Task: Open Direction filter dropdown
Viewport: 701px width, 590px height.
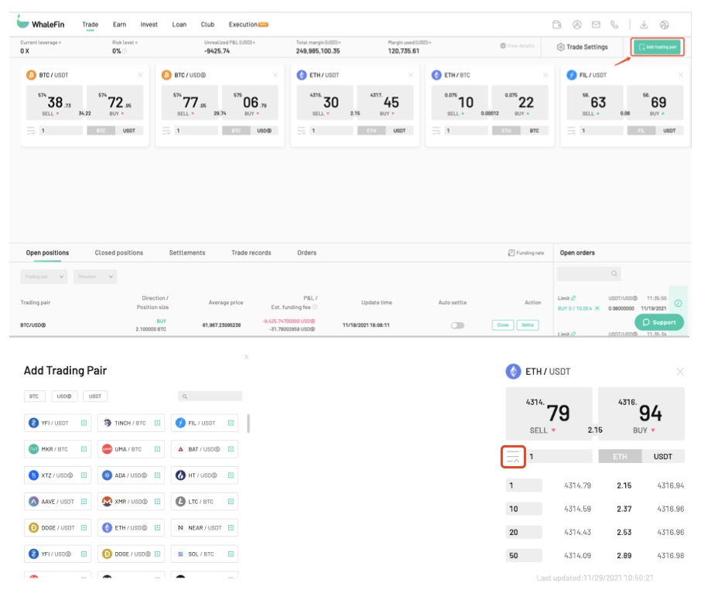Action: pos(95,276)
